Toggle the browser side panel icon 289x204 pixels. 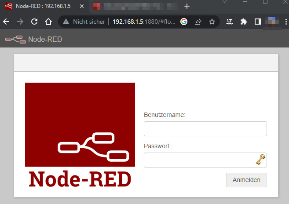[258, 22]
